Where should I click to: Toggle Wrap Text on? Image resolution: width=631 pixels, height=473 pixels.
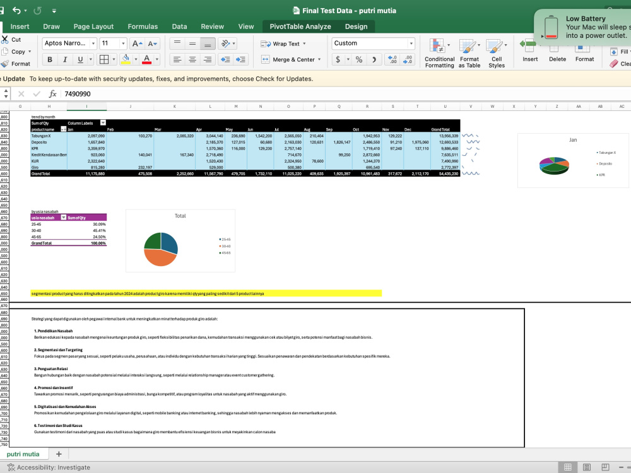(283, 44)
